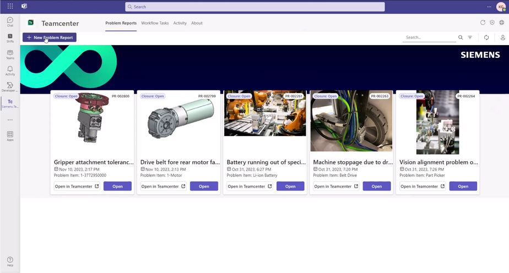Click 'Nov 10, 2023, 2:17 PM' date
This screenshot has height=273, width=509.
(x=79, y=169)
